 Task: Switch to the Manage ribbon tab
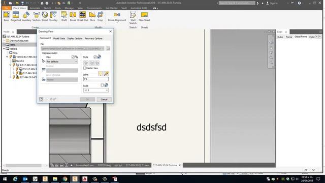tap(69, 8)
